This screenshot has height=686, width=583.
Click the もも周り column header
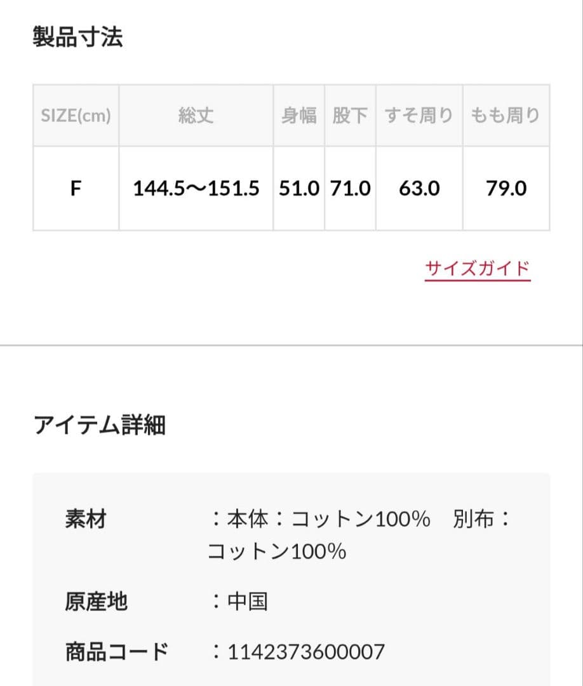[506, 116]
